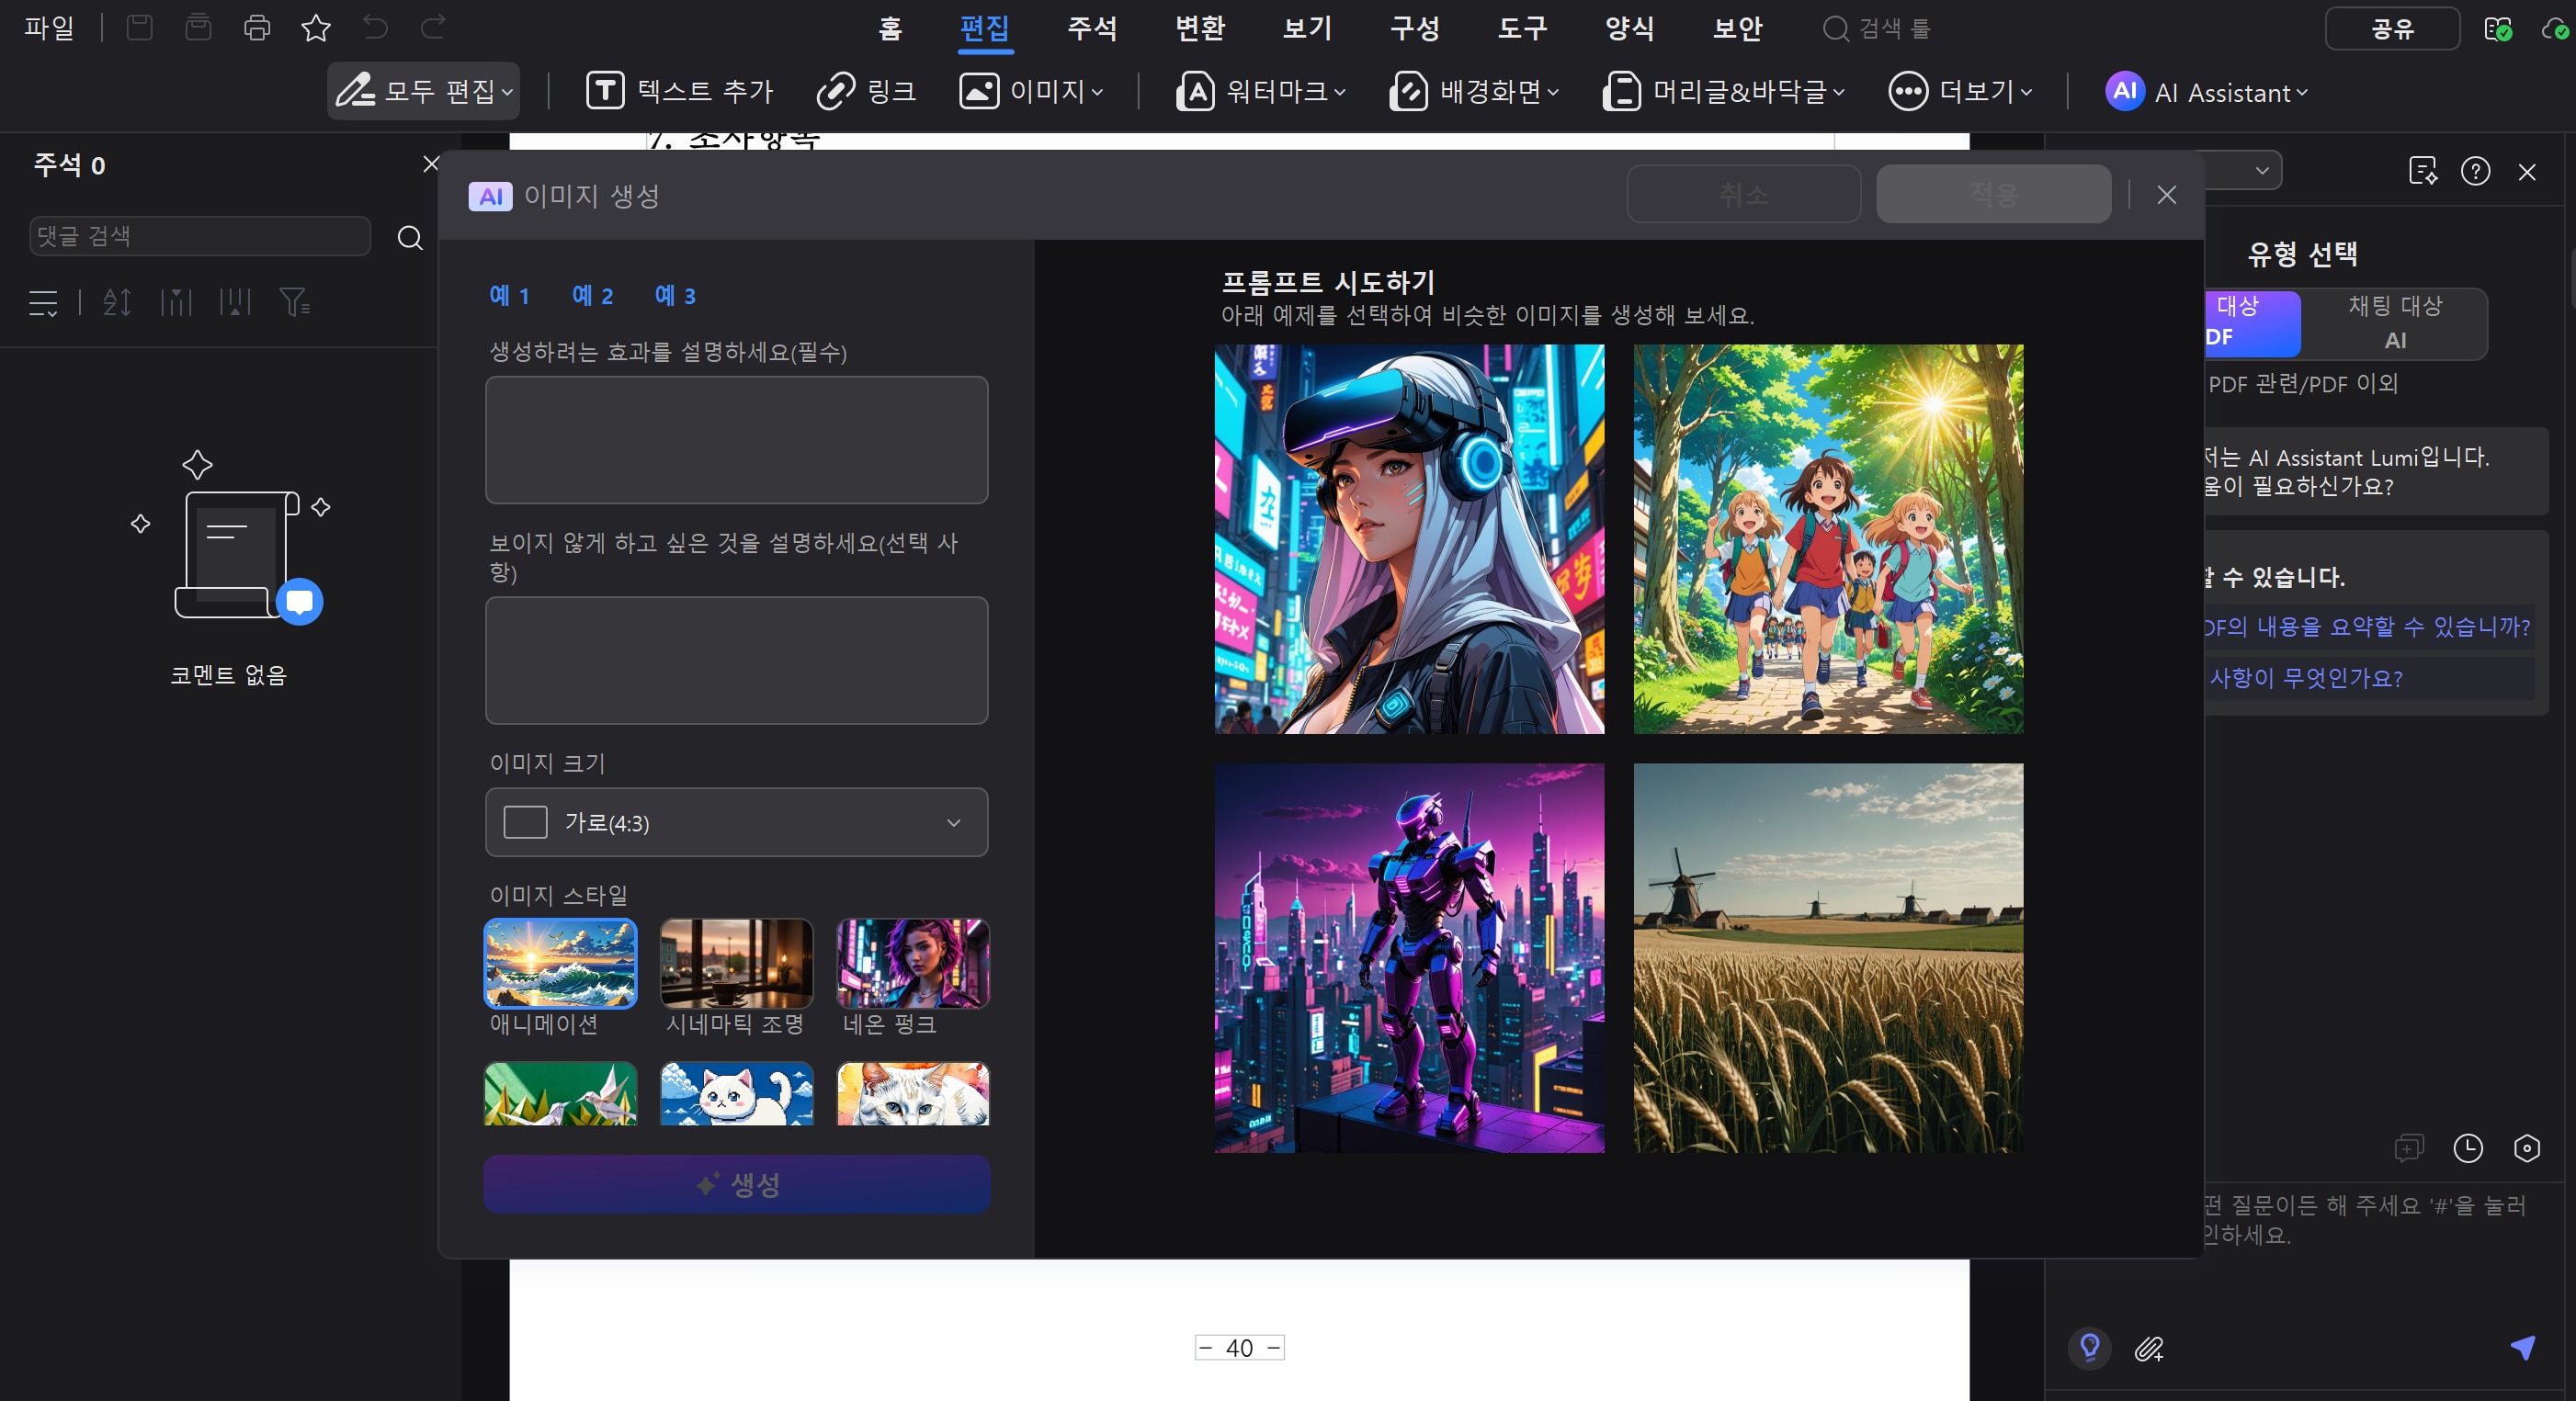Image resolution: width=2576 pixels, height=1401 pixels.
Task: Select the origami crane image style
Action: (560, 1094)
